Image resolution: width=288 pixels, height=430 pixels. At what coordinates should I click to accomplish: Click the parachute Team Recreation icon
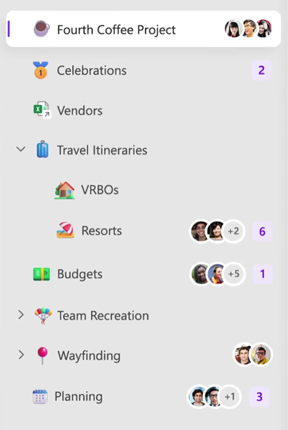click(x=43, y=315)
